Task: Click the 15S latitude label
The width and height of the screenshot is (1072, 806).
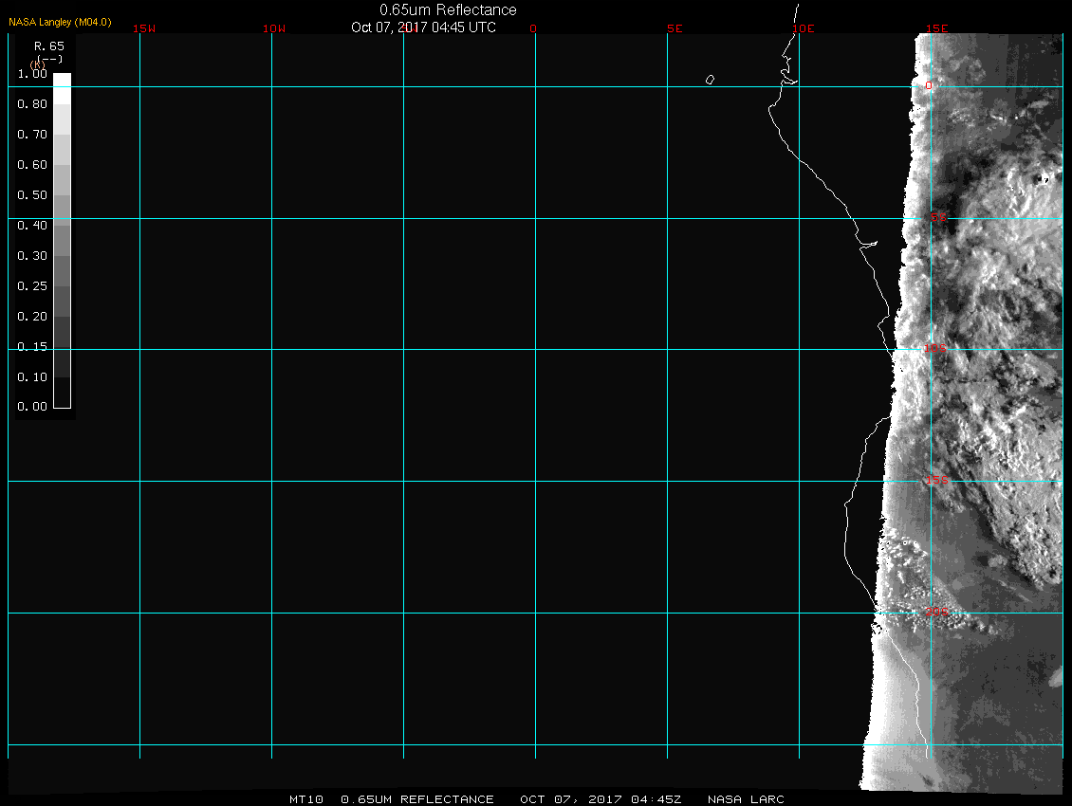Action: (935, 481)
